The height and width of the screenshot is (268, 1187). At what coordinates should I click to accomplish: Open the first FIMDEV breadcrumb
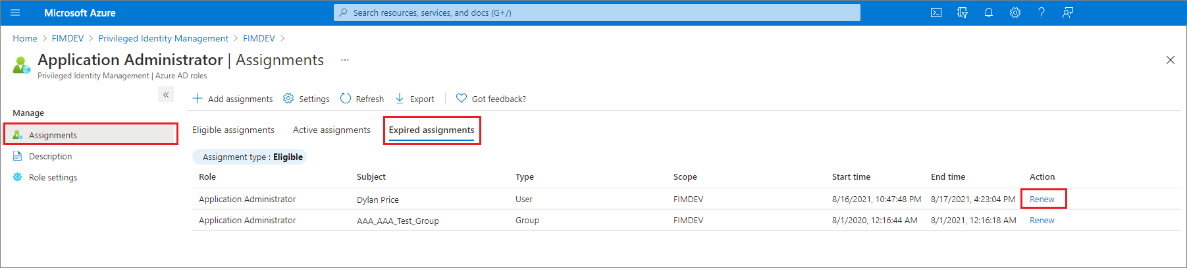click(68, 38)
